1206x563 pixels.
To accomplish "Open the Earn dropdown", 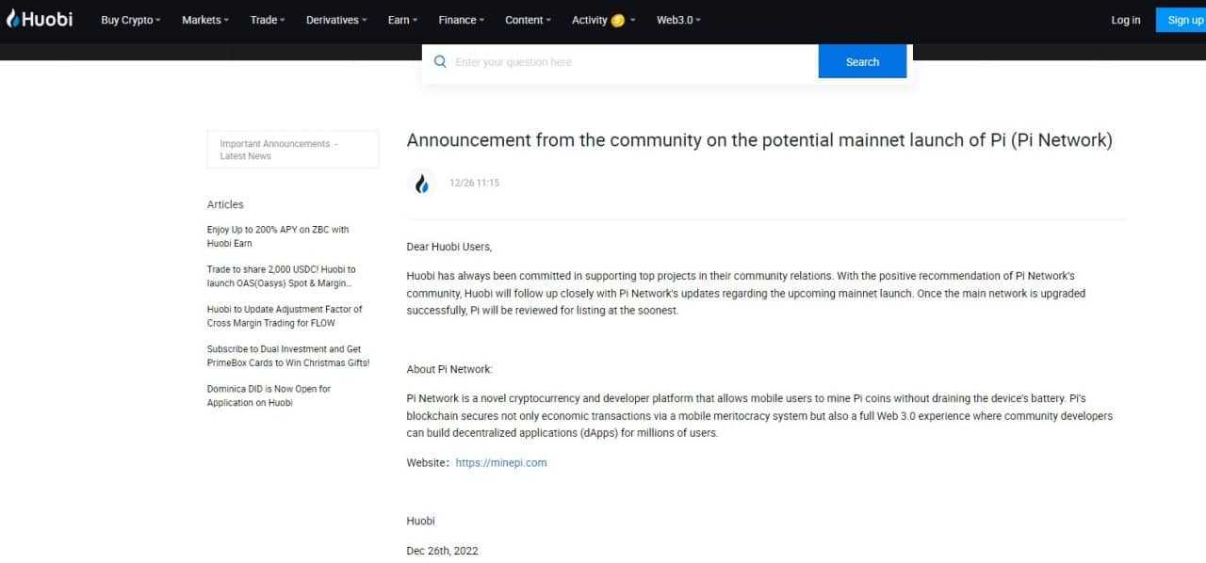I will coord(402,20).
